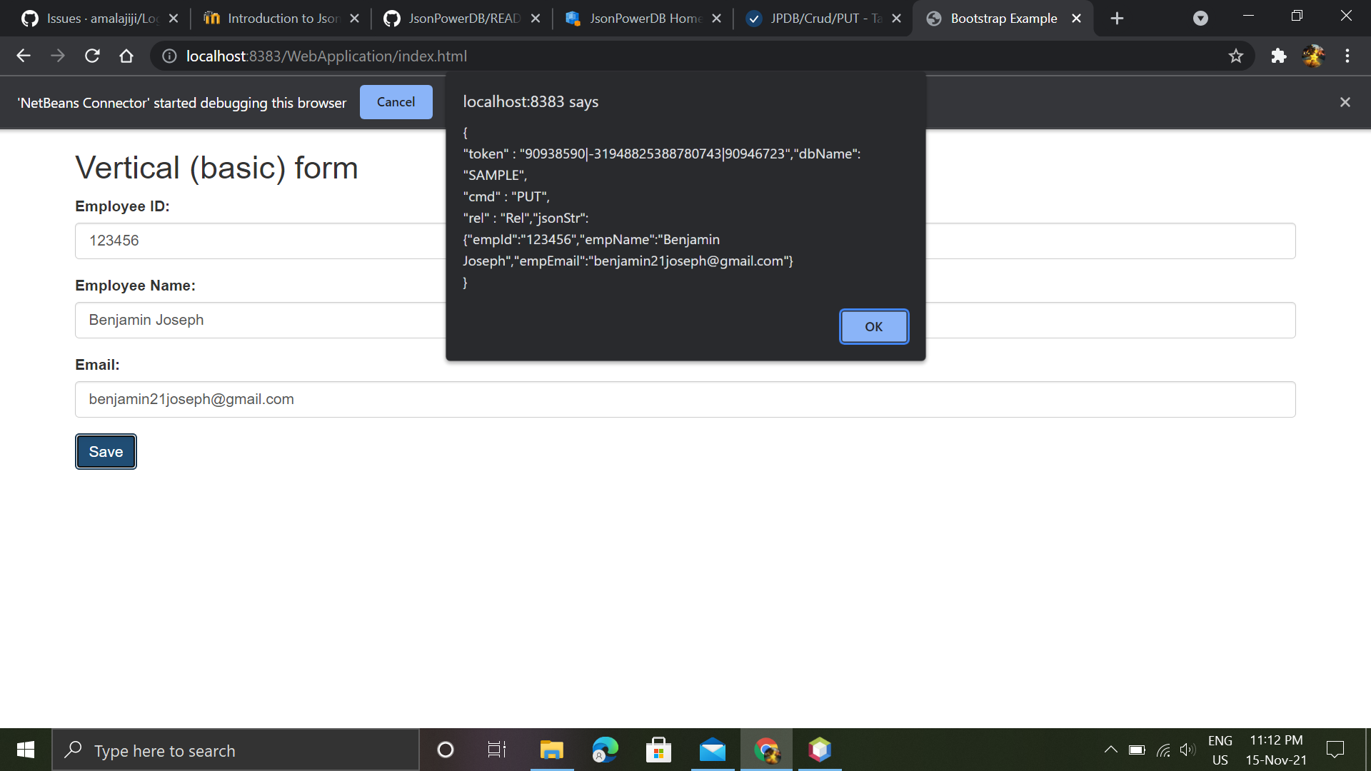Viewport: 1371px width, 771px height.
Task: Open the page info icon in address bar
Action: (169, 56)
